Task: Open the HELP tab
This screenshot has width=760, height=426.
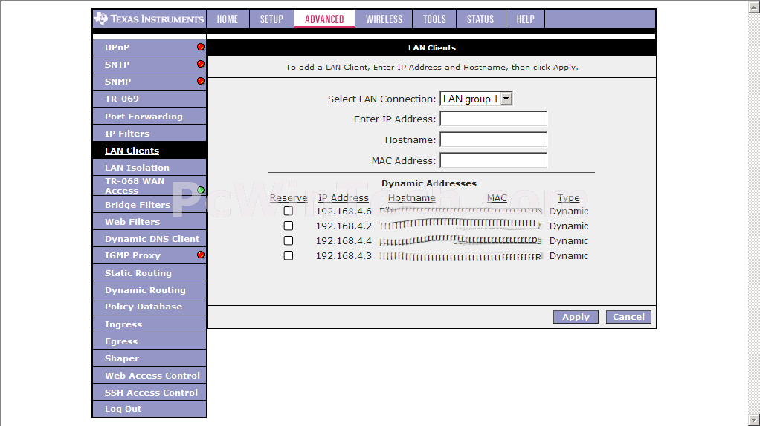Action: tap(526, 19)
